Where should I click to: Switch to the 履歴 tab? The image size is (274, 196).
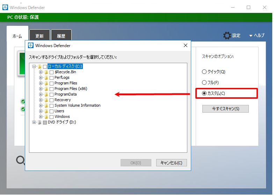click(x=61, y=36)
